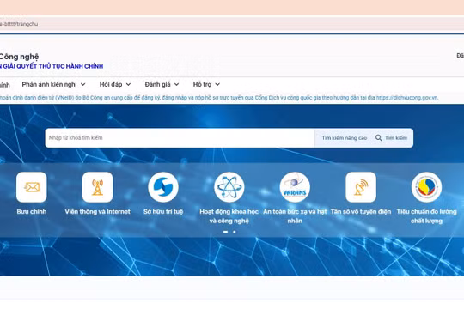Click the browser address bar URL
The image size is (464, 309).
click(x=19, y=24)
